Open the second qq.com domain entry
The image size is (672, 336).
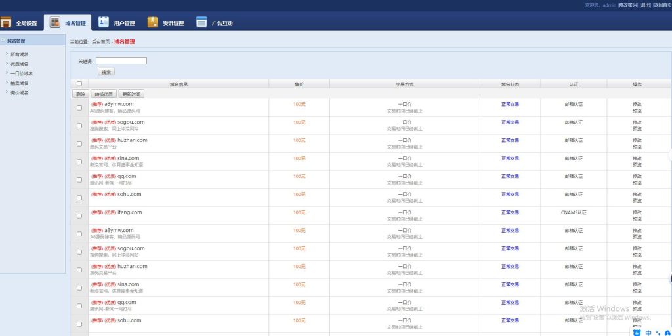[x=127, y=302]
